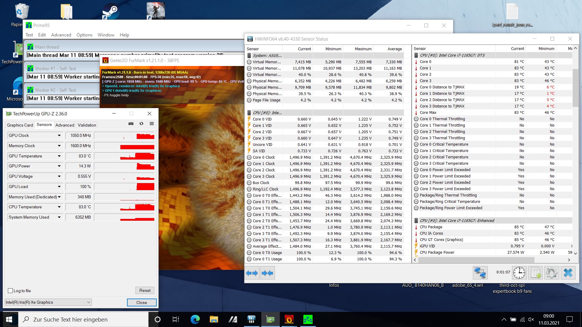This screenshot has width=582, height=327.
Task: Enable the Log to file checkbox
Action: (x=10, y=291)
